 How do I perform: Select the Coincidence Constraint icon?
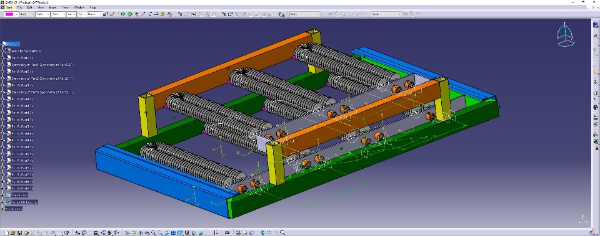(142, 14)
